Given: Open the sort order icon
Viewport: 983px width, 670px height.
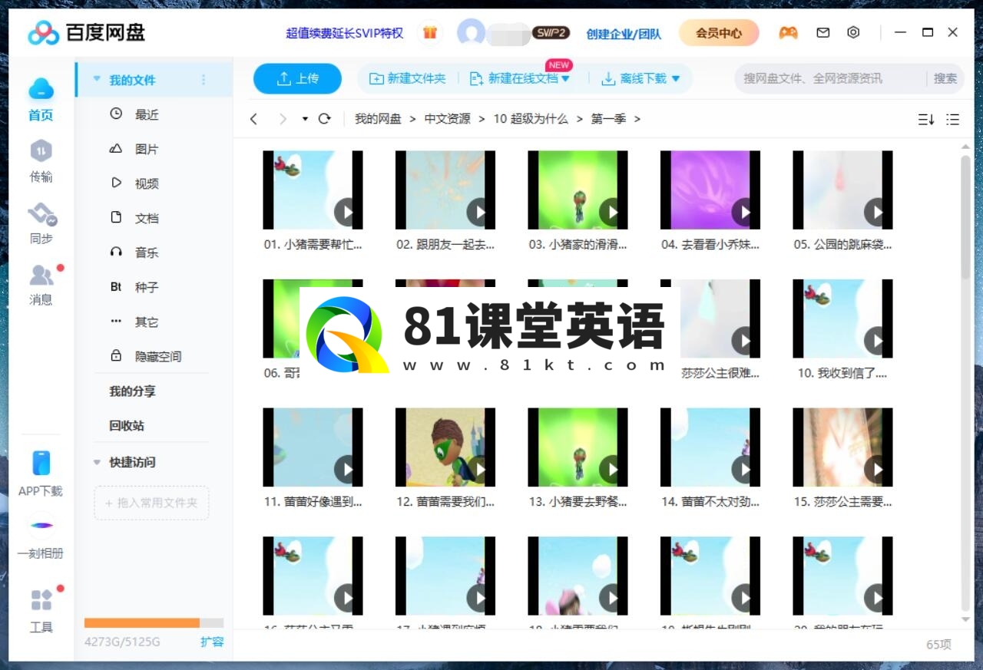Looking at the screenshot, I should (x=926, y=119).
